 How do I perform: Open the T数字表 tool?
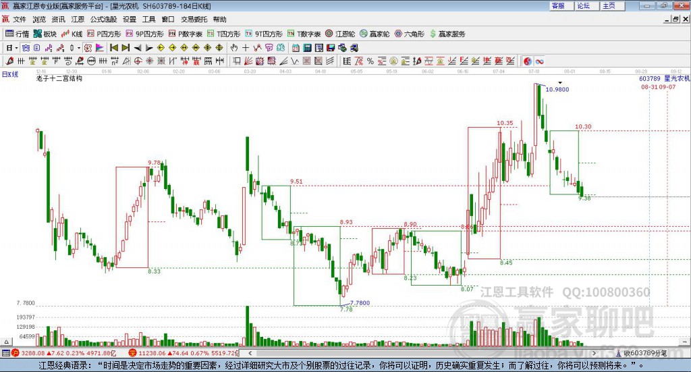[x=304, y=34]
